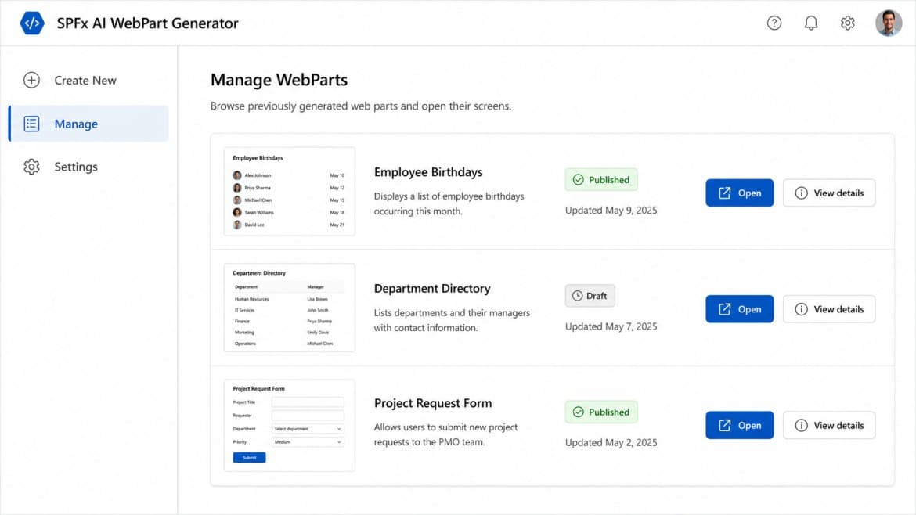Click the Project Request Form description text
Viewport: 916px width, 515px height.
pos(445,434)
